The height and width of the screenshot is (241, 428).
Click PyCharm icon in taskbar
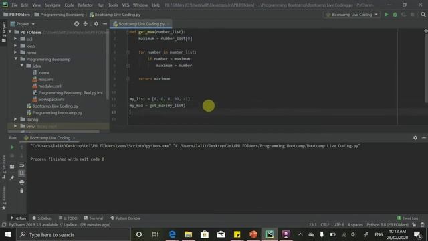pyautogui.click(x=270, y=234)
